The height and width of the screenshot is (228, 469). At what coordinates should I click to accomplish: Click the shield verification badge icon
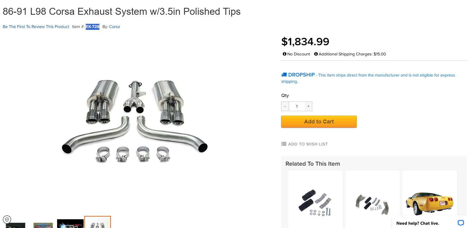[7, 219]
